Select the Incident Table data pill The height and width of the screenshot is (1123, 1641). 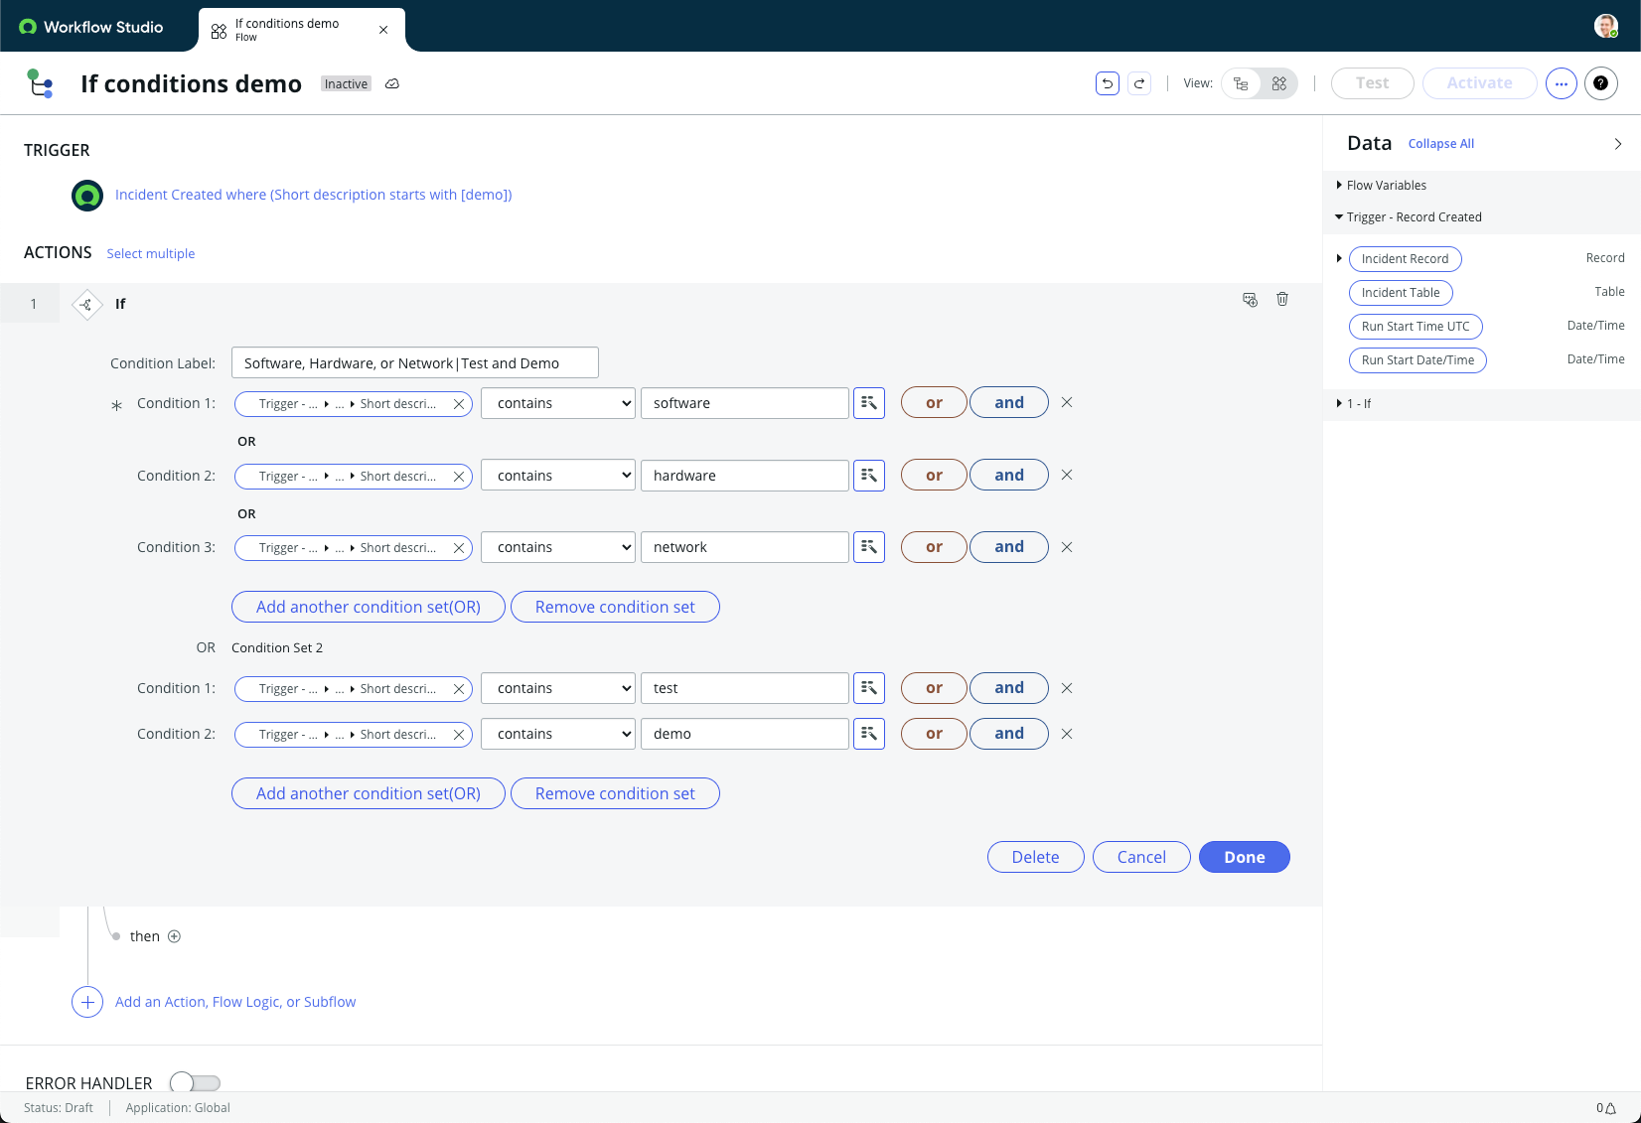click(1401, 293)
